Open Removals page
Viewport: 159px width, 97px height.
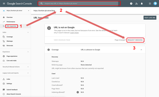10,45
